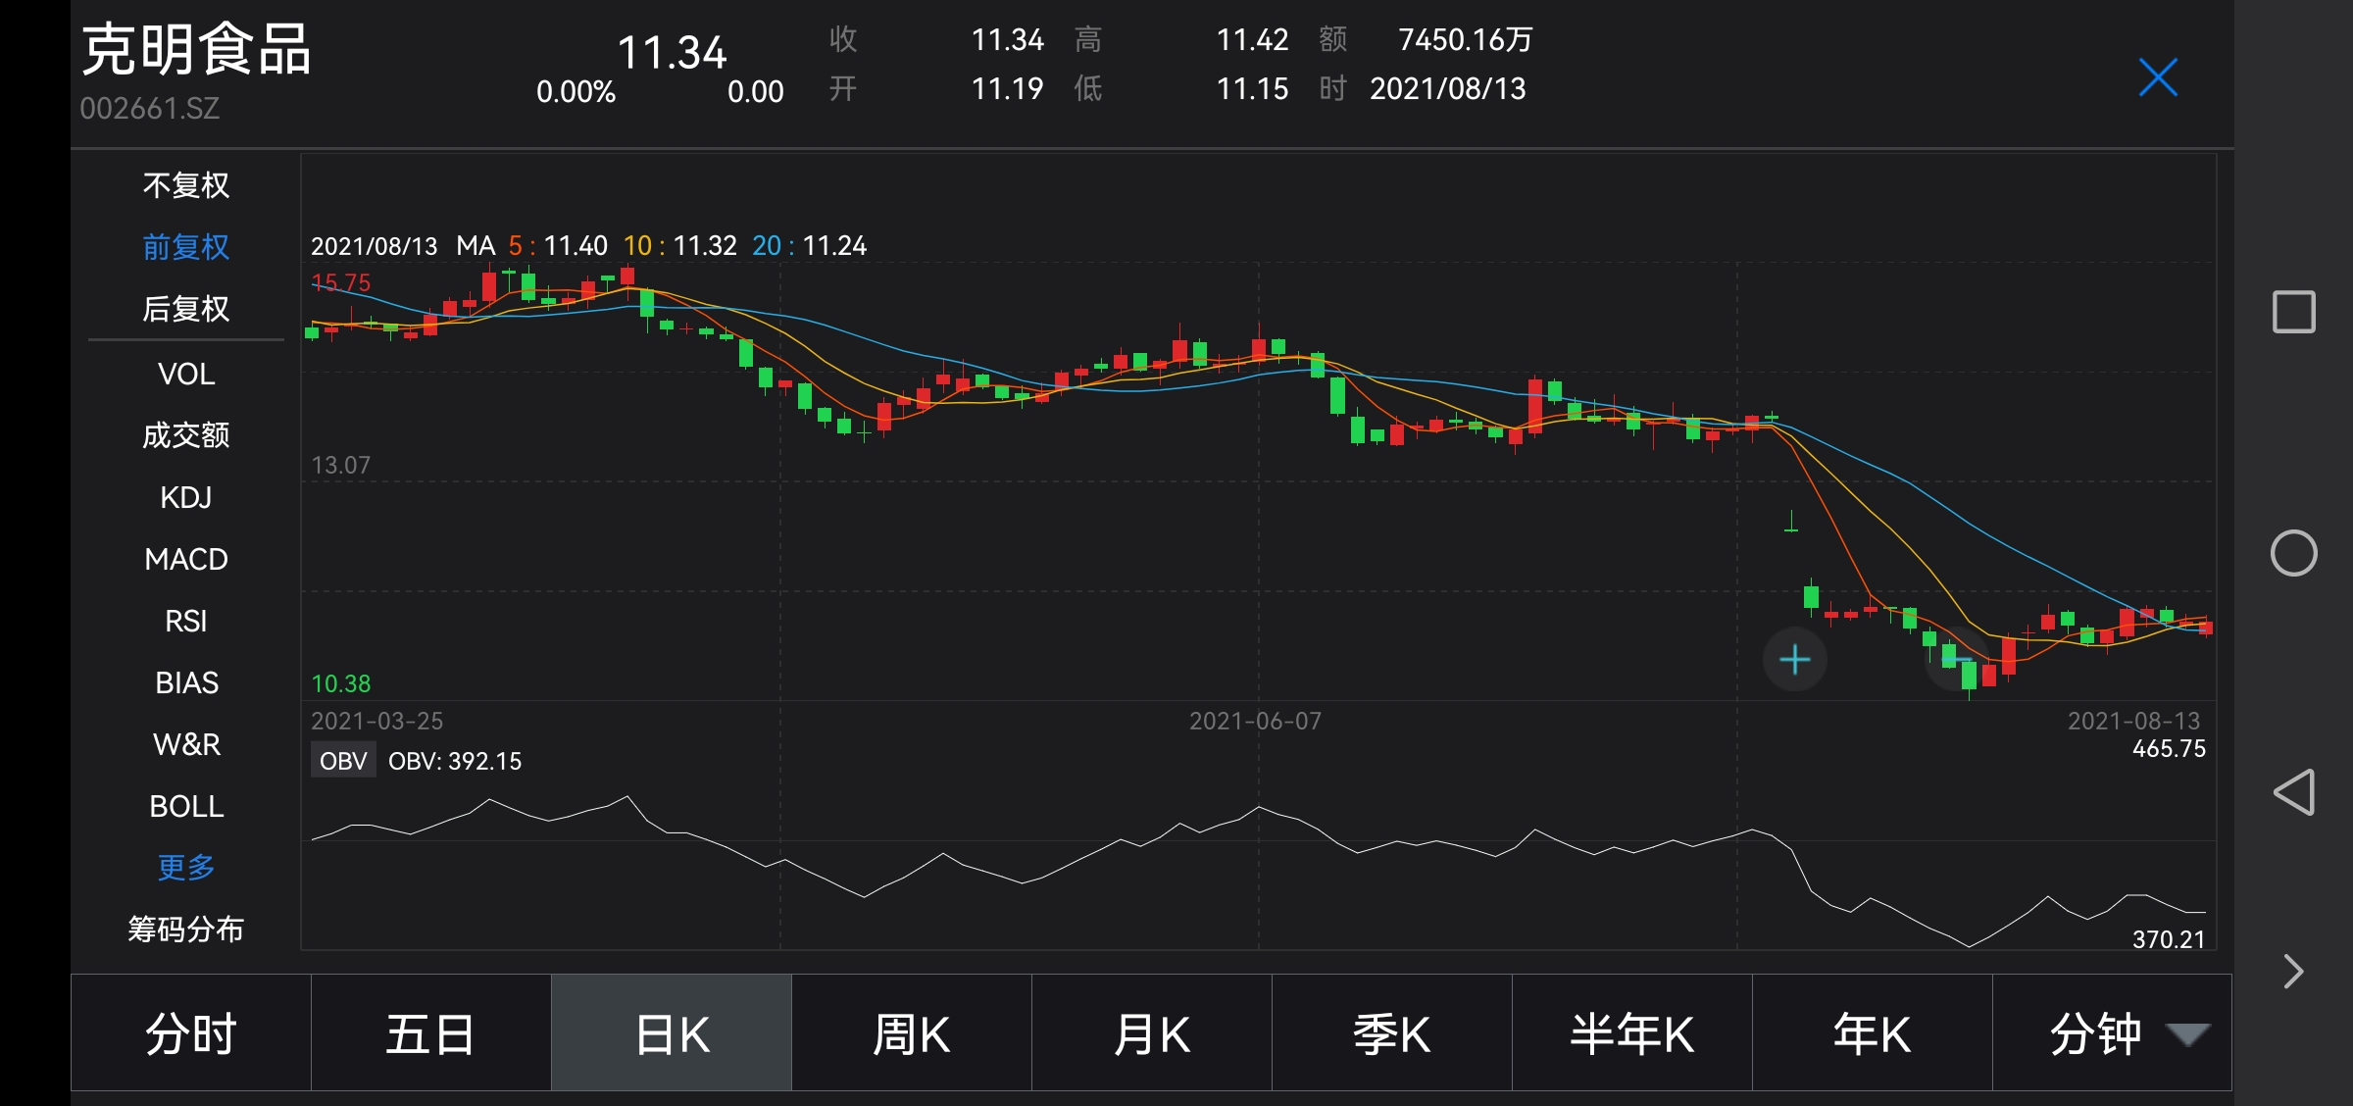The image size is (2353, 1106).
Task: Tap the 2021-08-13 date axis label
Action: pos(2134,721)
